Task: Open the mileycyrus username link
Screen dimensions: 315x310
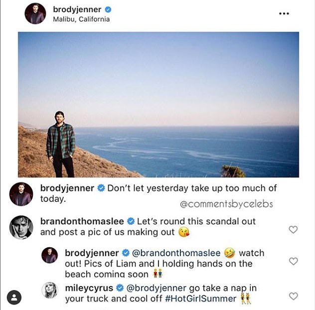Action: point(89,288)
